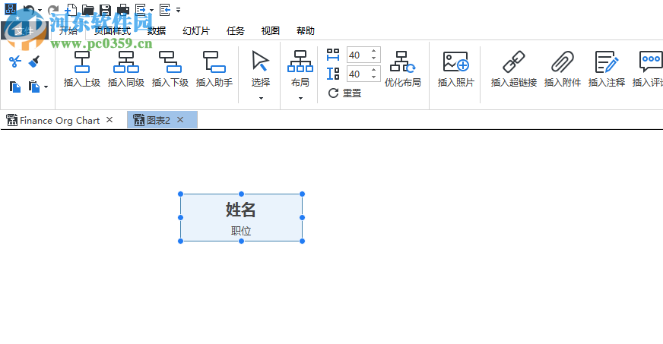The width and height of the screenshot is (663, 344).
Task: Click 插入注释 insert note
Action: [606, 69]
